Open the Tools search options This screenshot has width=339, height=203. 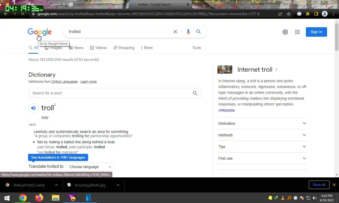(197, 48)
